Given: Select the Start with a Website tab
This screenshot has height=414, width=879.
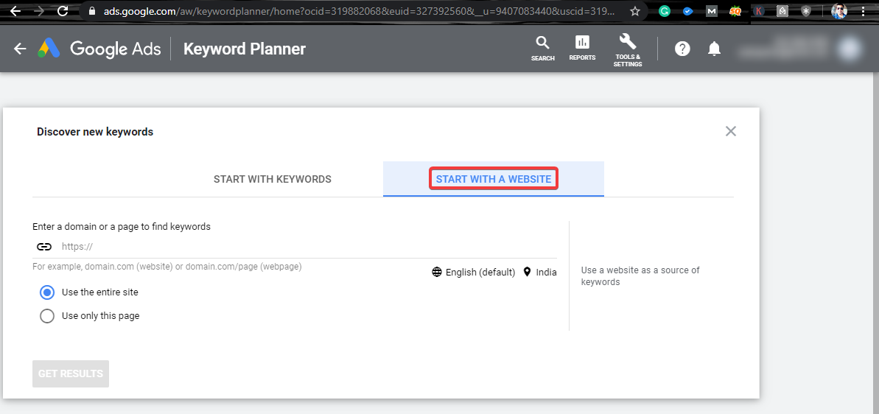Looking at the screenshot, I should coord(494,179).
